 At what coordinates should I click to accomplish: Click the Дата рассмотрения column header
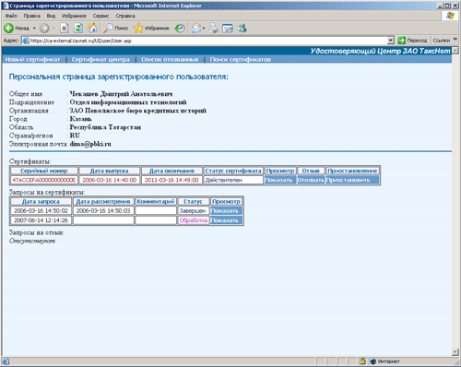[x=103, y=202]
